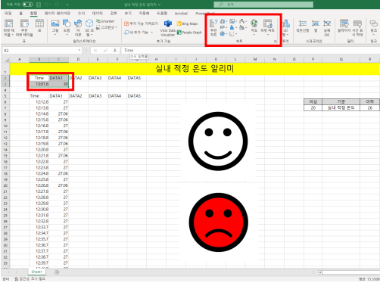Switch to the Review (검토) tab
This screenshot has width=380, height=286.
pos(114,13)
